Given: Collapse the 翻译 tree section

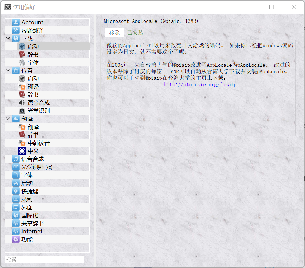Looking at the screenshot, I should [x=8, y=119].
